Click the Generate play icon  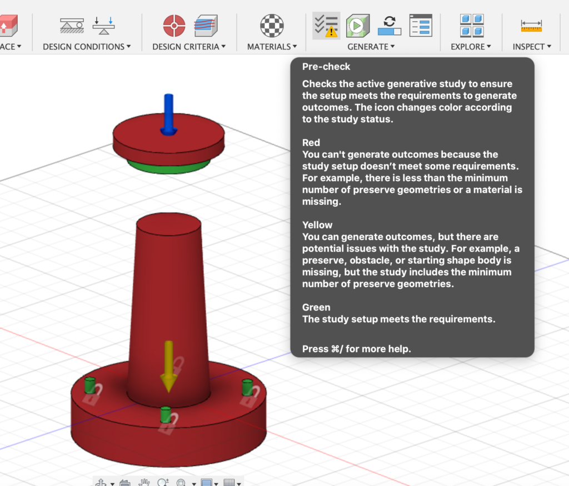(x=358, y=26)
